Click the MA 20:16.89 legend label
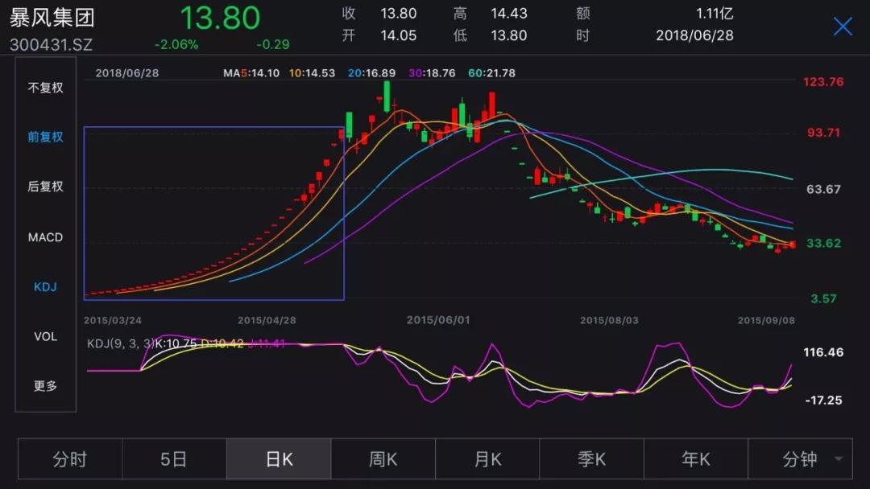The height and width of the screenshot is (489, 870). click(371, 73)
